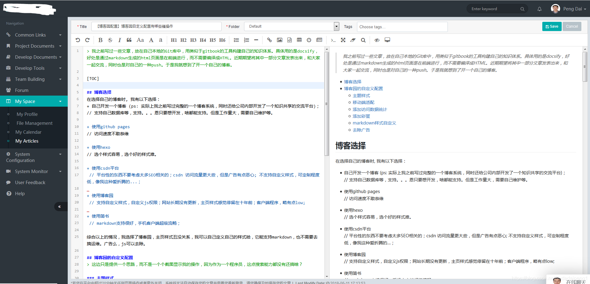Open the Forum section
This screenshot has height=284, width=590.
coord(22,90)
